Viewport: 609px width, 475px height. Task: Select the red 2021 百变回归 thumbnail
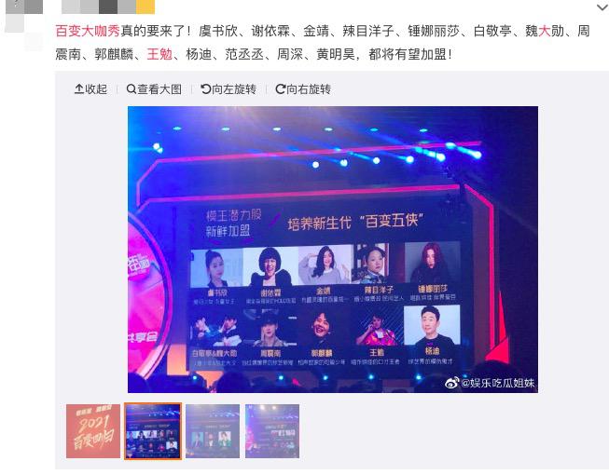coord(93,431)
